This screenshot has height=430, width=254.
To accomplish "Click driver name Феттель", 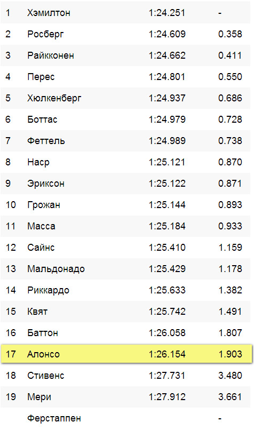I will coord(46,141).
